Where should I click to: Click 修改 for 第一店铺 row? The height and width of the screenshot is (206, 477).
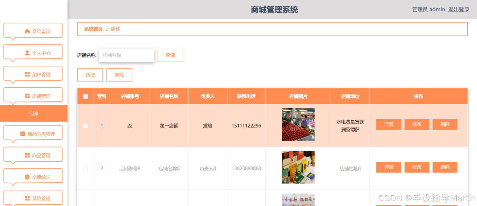pyautogui.click(x=417, y=124)
